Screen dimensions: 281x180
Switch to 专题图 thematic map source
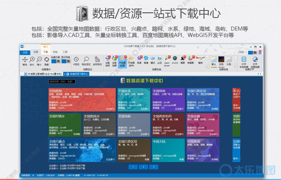coord(190,60)
